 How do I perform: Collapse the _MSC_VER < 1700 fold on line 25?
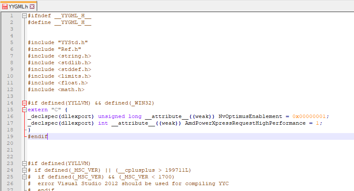(x=24, y=177)
